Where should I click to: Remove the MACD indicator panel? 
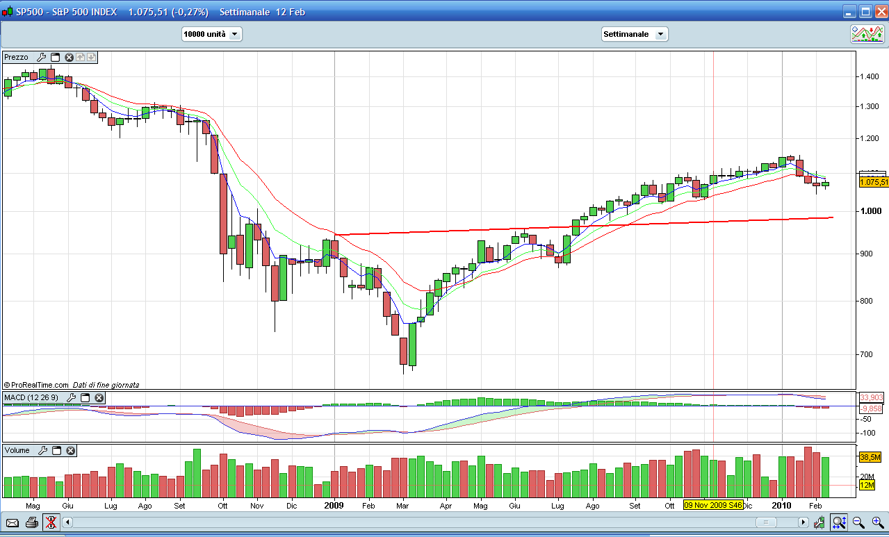(x=99, y=397)
